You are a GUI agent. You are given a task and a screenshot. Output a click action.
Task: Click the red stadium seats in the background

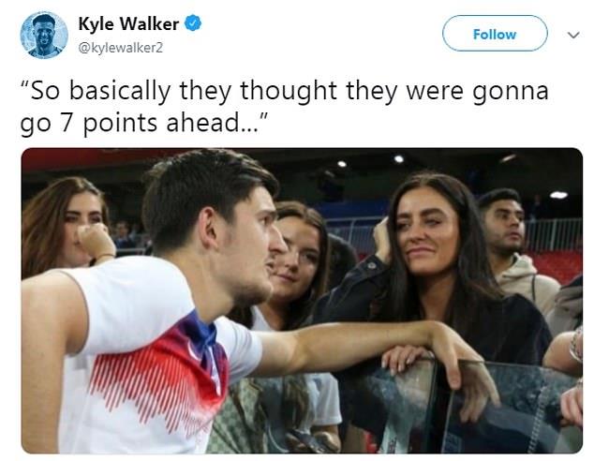tap(557, 265)
